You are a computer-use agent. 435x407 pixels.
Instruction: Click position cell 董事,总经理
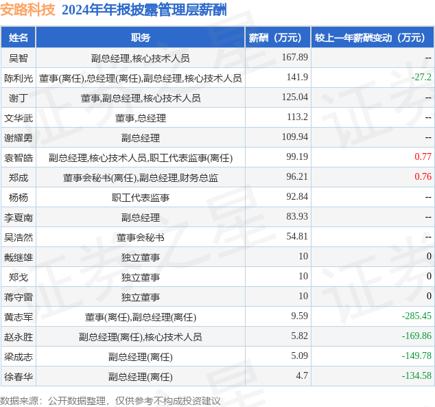click(141, 118)
